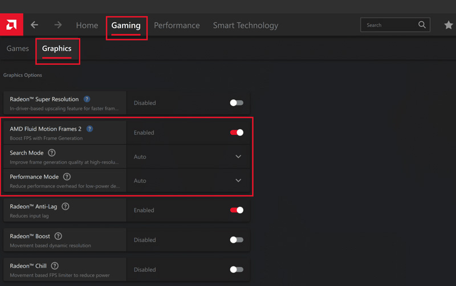456x286 pixels.
Task: Switch to the Games sub-tab
Action: pos(18,48)
